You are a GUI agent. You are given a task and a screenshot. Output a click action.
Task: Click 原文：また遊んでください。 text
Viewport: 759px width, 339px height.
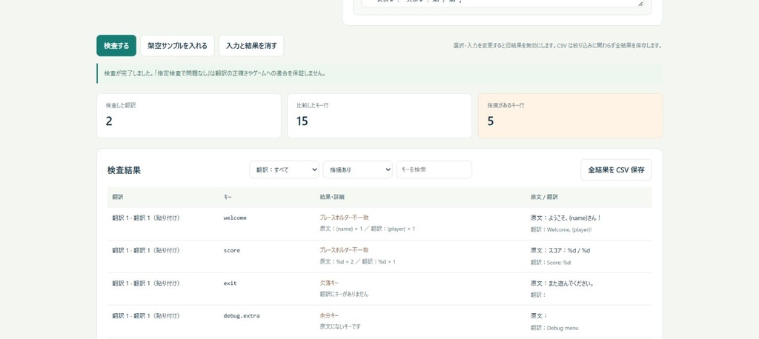click(562, 283)
